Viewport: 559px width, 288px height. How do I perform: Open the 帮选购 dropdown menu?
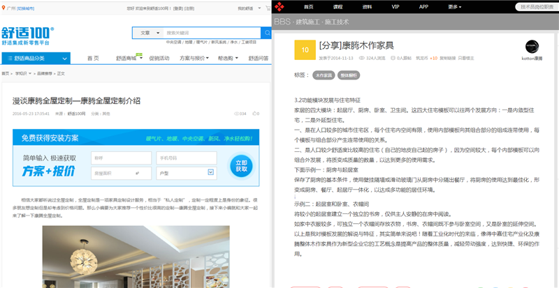(228, 59)
